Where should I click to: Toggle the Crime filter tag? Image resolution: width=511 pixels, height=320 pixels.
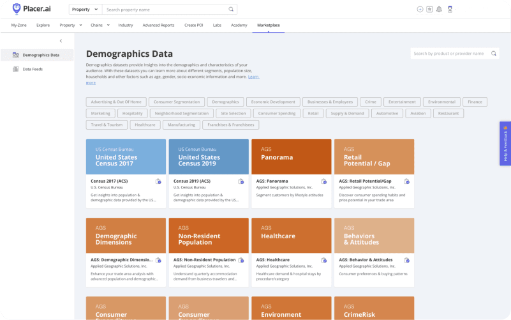pyautogui.click(x=371, y=102)
